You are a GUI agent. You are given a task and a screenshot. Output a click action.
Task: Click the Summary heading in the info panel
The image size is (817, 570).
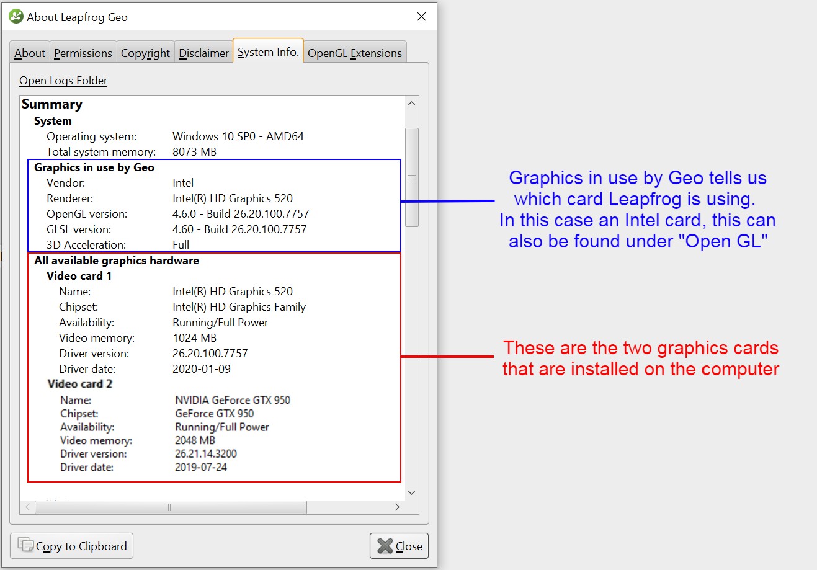pyautogui.click(x=52, y=104)
